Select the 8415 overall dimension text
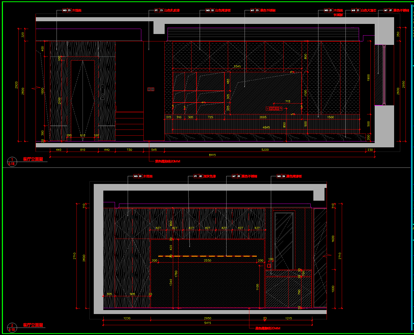This screenshot has width=414, height=335. (212, 155)
